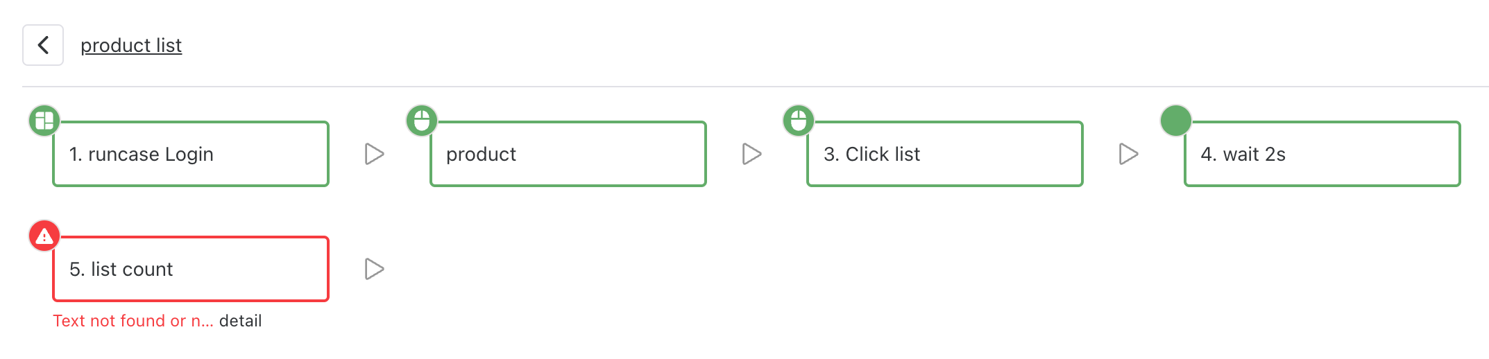Click the mouse icon on Click list step
The width and height of the screenshot is (1489, 359).
(799, 121)
